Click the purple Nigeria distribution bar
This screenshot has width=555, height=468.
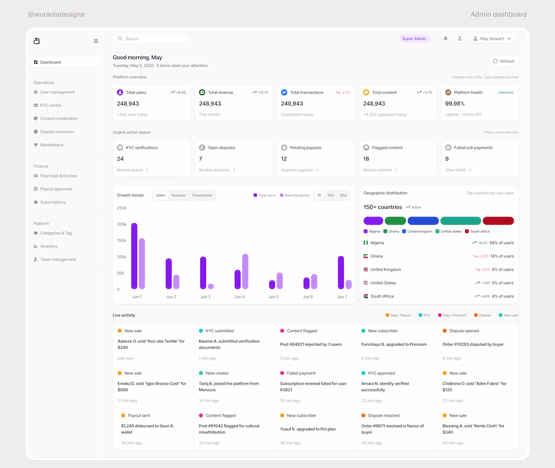tap(373, 221)
